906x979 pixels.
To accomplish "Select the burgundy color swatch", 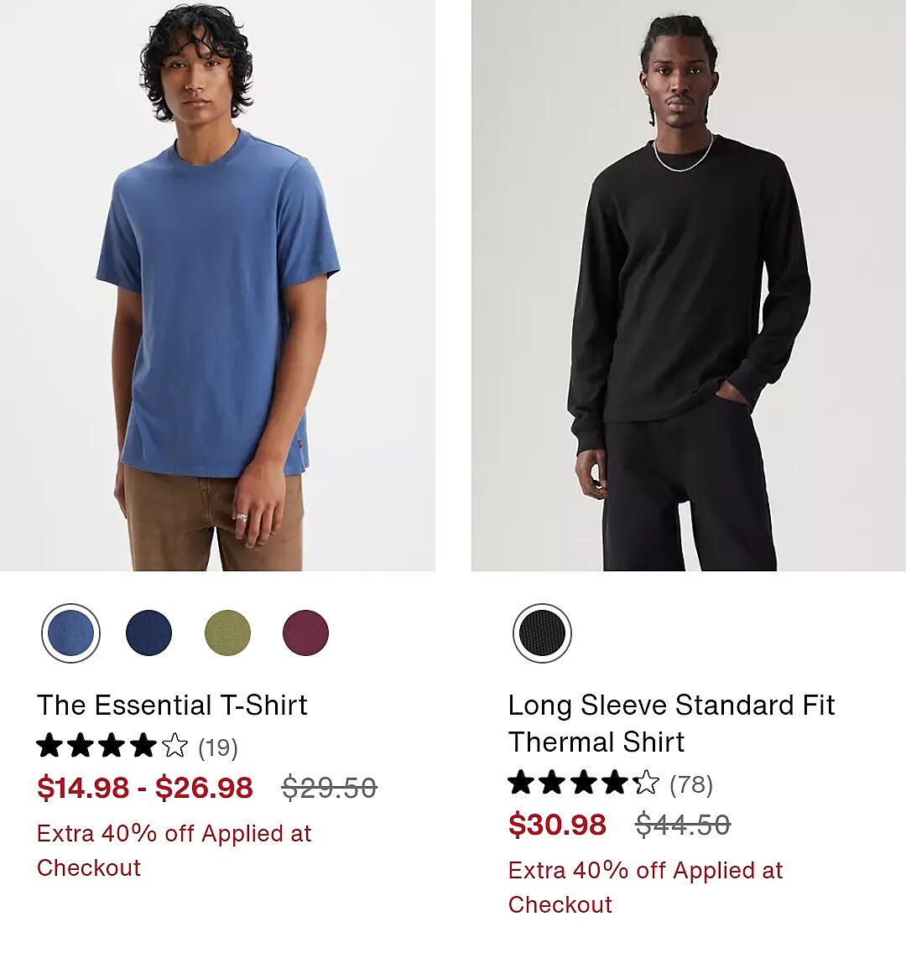I will coord(305,633).
